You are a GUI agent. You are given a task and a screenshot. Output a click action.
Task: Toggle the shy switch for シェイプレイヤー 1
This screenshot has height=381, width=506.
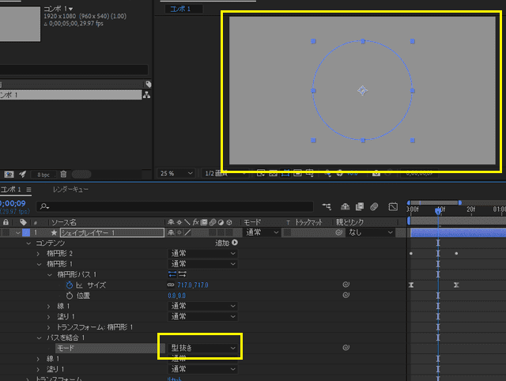(171, 232)
